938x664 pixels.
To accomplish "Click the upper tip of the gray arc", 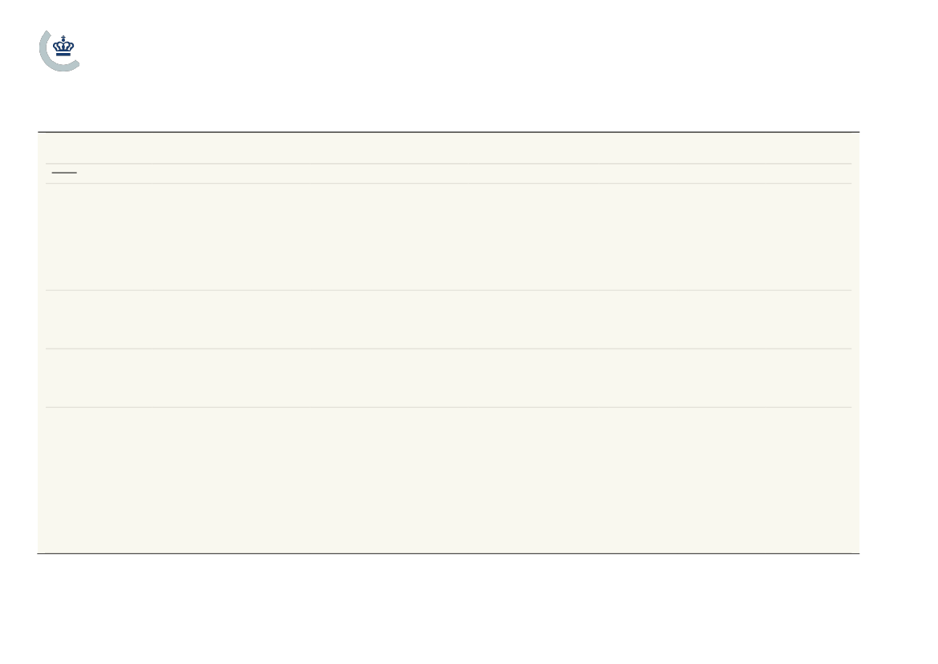I will click(48, 33).
